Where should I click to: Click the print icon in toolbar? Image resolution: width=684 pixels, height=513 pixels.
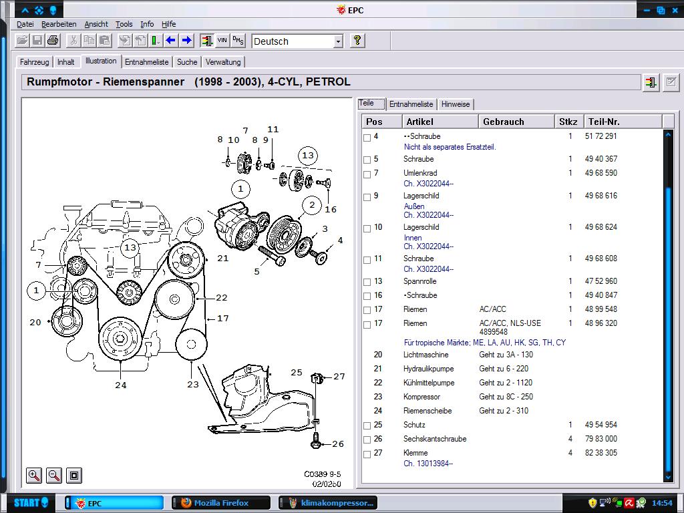click(53, 41)
